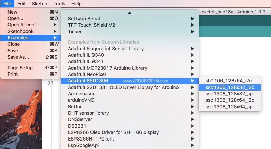271x149 pixels.
Task: Choose Close from the File menu
Action: point(31,44)
